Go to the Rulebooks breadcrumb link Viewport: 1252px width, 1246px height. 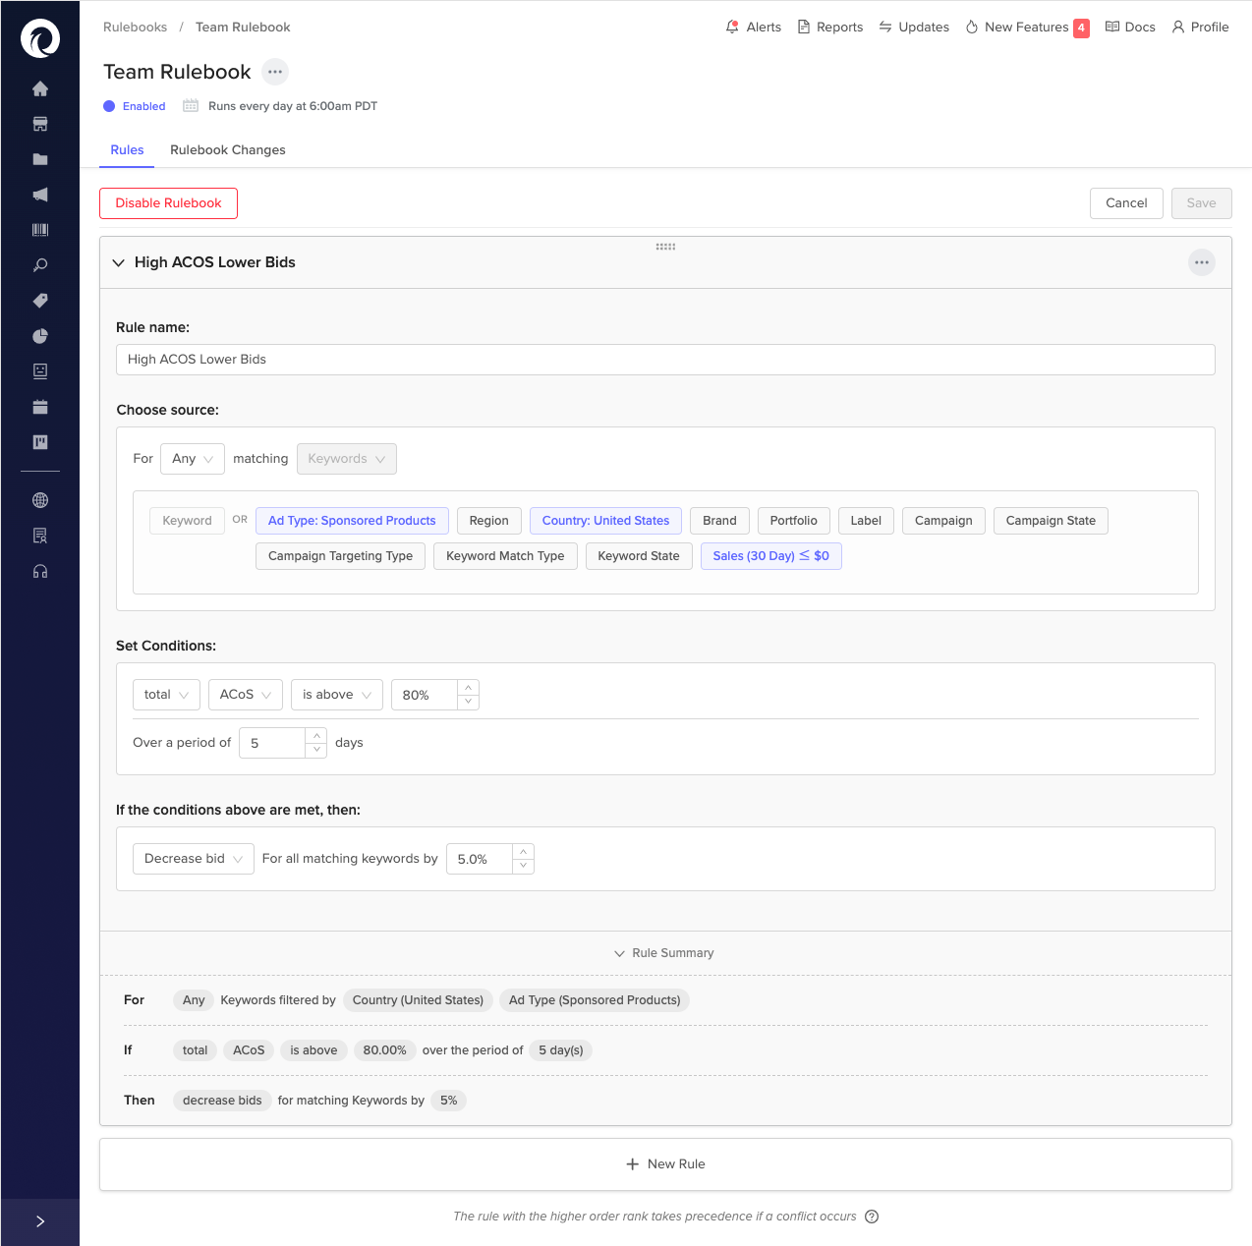pyautogui.click(x=135, y=28)
